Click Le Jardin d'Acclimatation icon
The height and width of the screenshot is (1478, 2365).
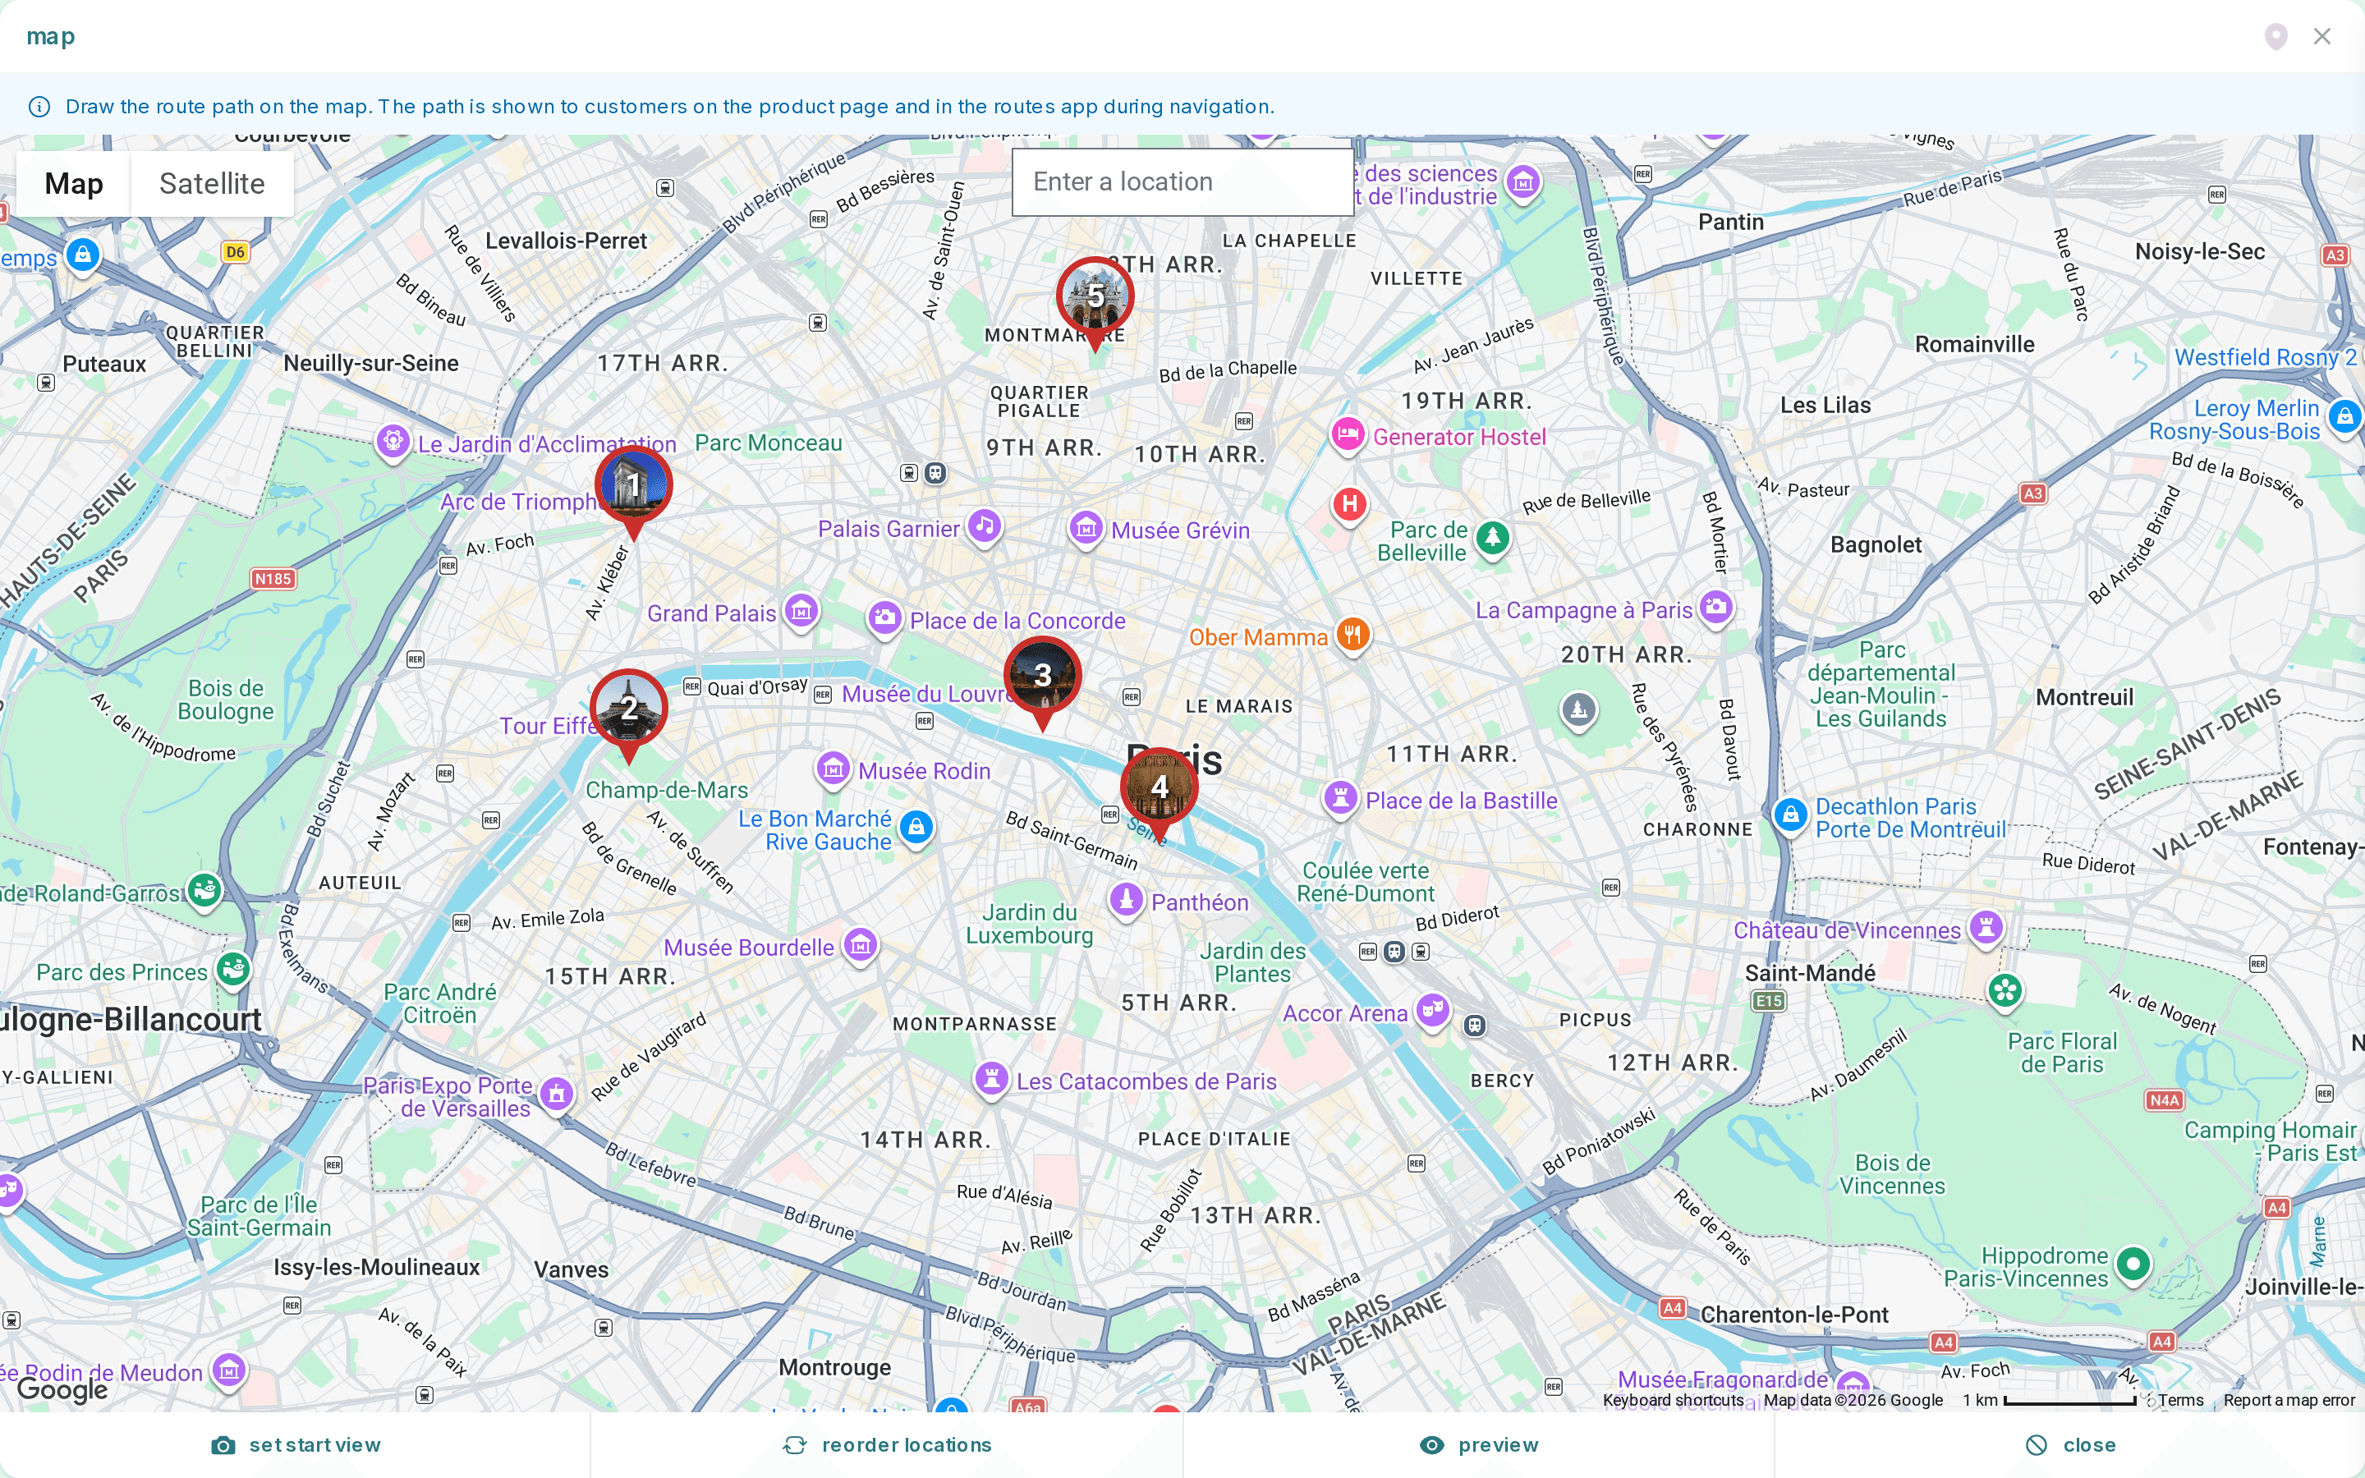click(x=393, y=442)
